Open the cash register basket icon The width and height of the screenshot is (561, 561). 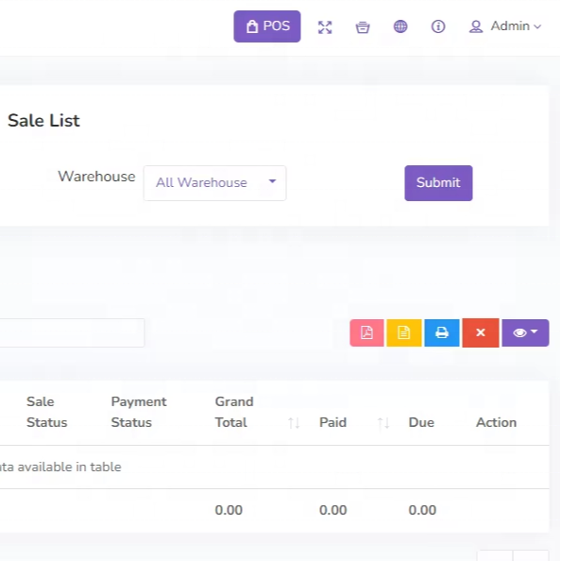[x=363, y=27]
